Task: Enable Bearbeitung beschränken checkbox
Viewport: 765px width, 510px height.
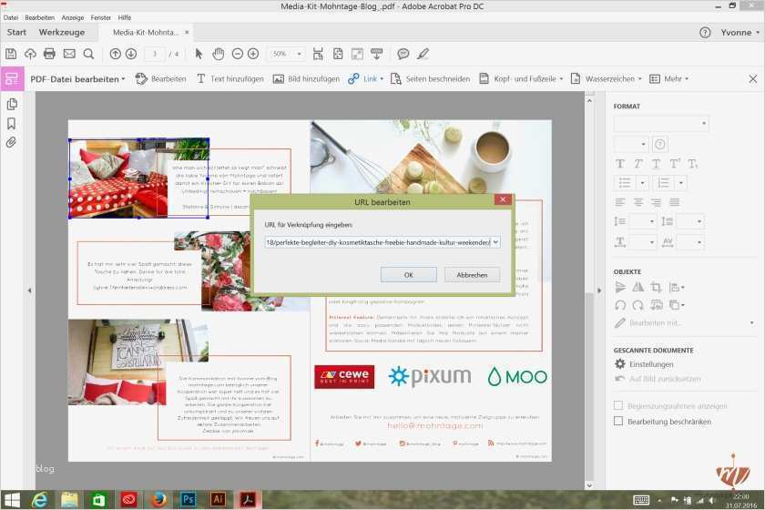Action: point(618,422)
